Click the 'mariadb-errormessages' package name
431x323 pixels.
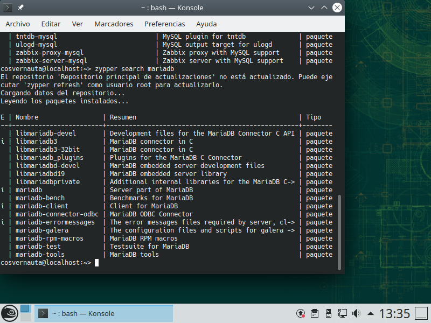tap(55, 222)
